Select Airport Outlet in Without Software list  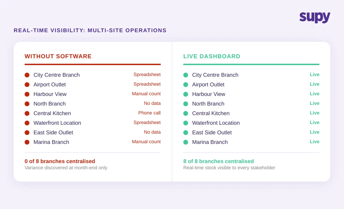[x=50, y=85]
